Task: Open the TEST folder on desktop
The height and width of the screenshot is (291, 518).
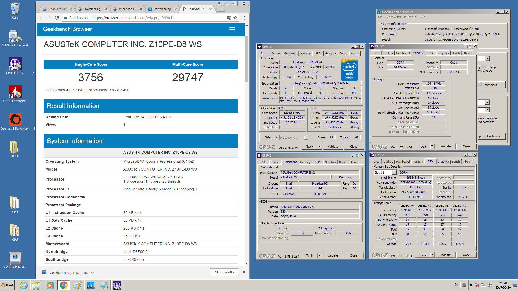Action: coord(15,150)
